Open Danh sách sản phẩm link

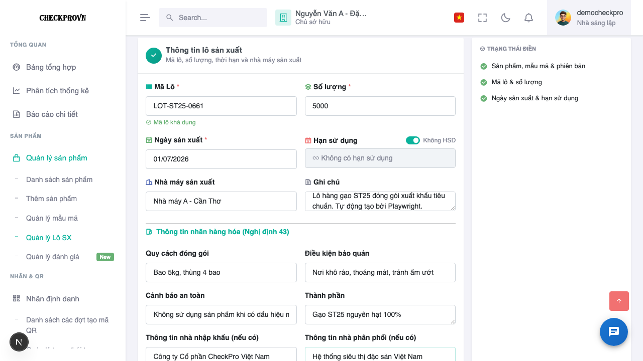[59, 179]
